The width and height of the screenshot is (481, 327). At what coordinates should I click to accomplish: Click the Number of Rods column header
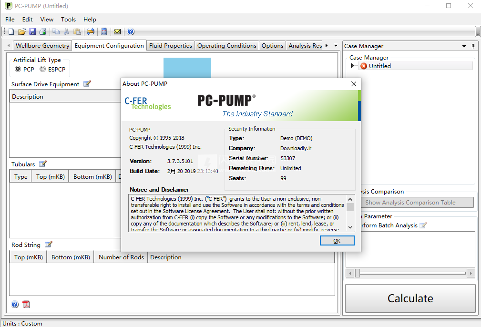[x=121, y=257]
